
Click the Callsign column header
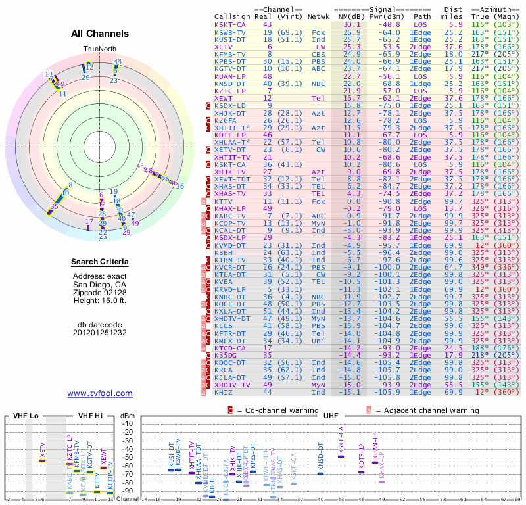[x=232, y=16]
